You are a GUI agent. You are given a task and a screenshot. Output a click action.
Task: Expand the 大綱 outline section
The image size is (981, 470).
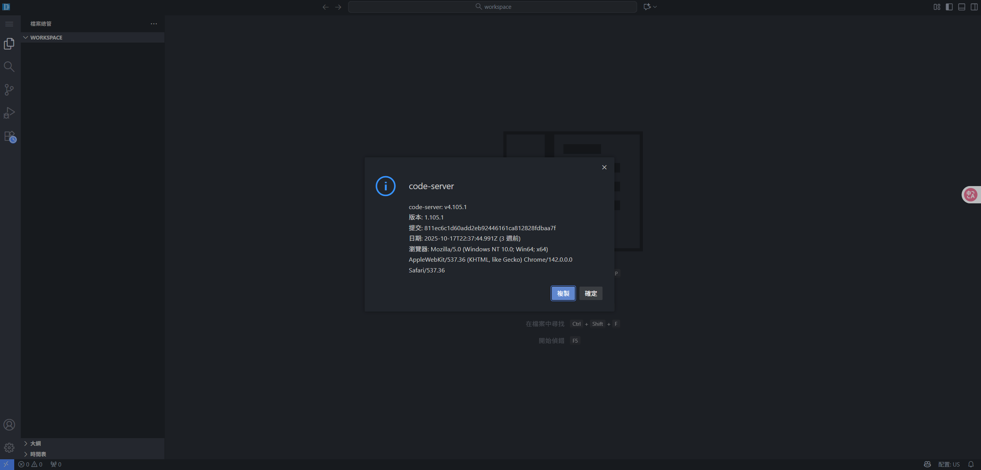click(x=35, y=444)
